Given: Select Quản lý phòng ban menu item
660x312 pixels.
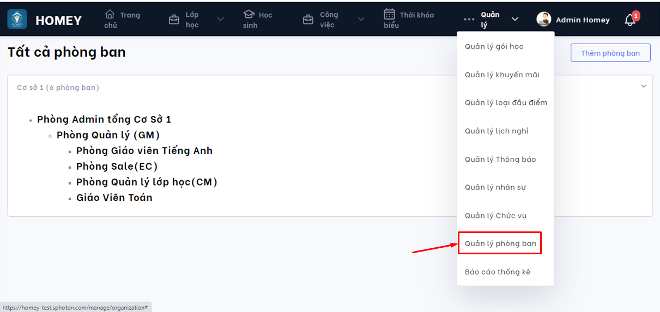Looking at the screenshot, I should point(500,243).
